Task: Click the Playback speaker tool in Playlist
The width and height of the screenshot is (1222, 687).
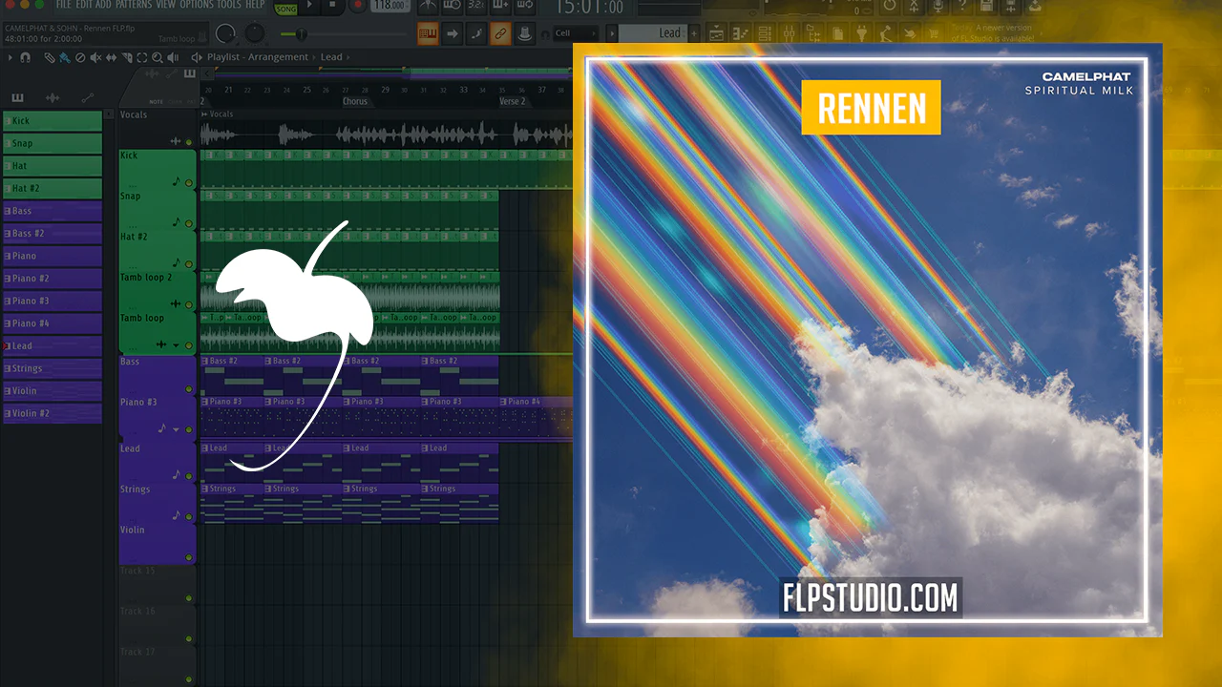Action: [x=172, y=57]
